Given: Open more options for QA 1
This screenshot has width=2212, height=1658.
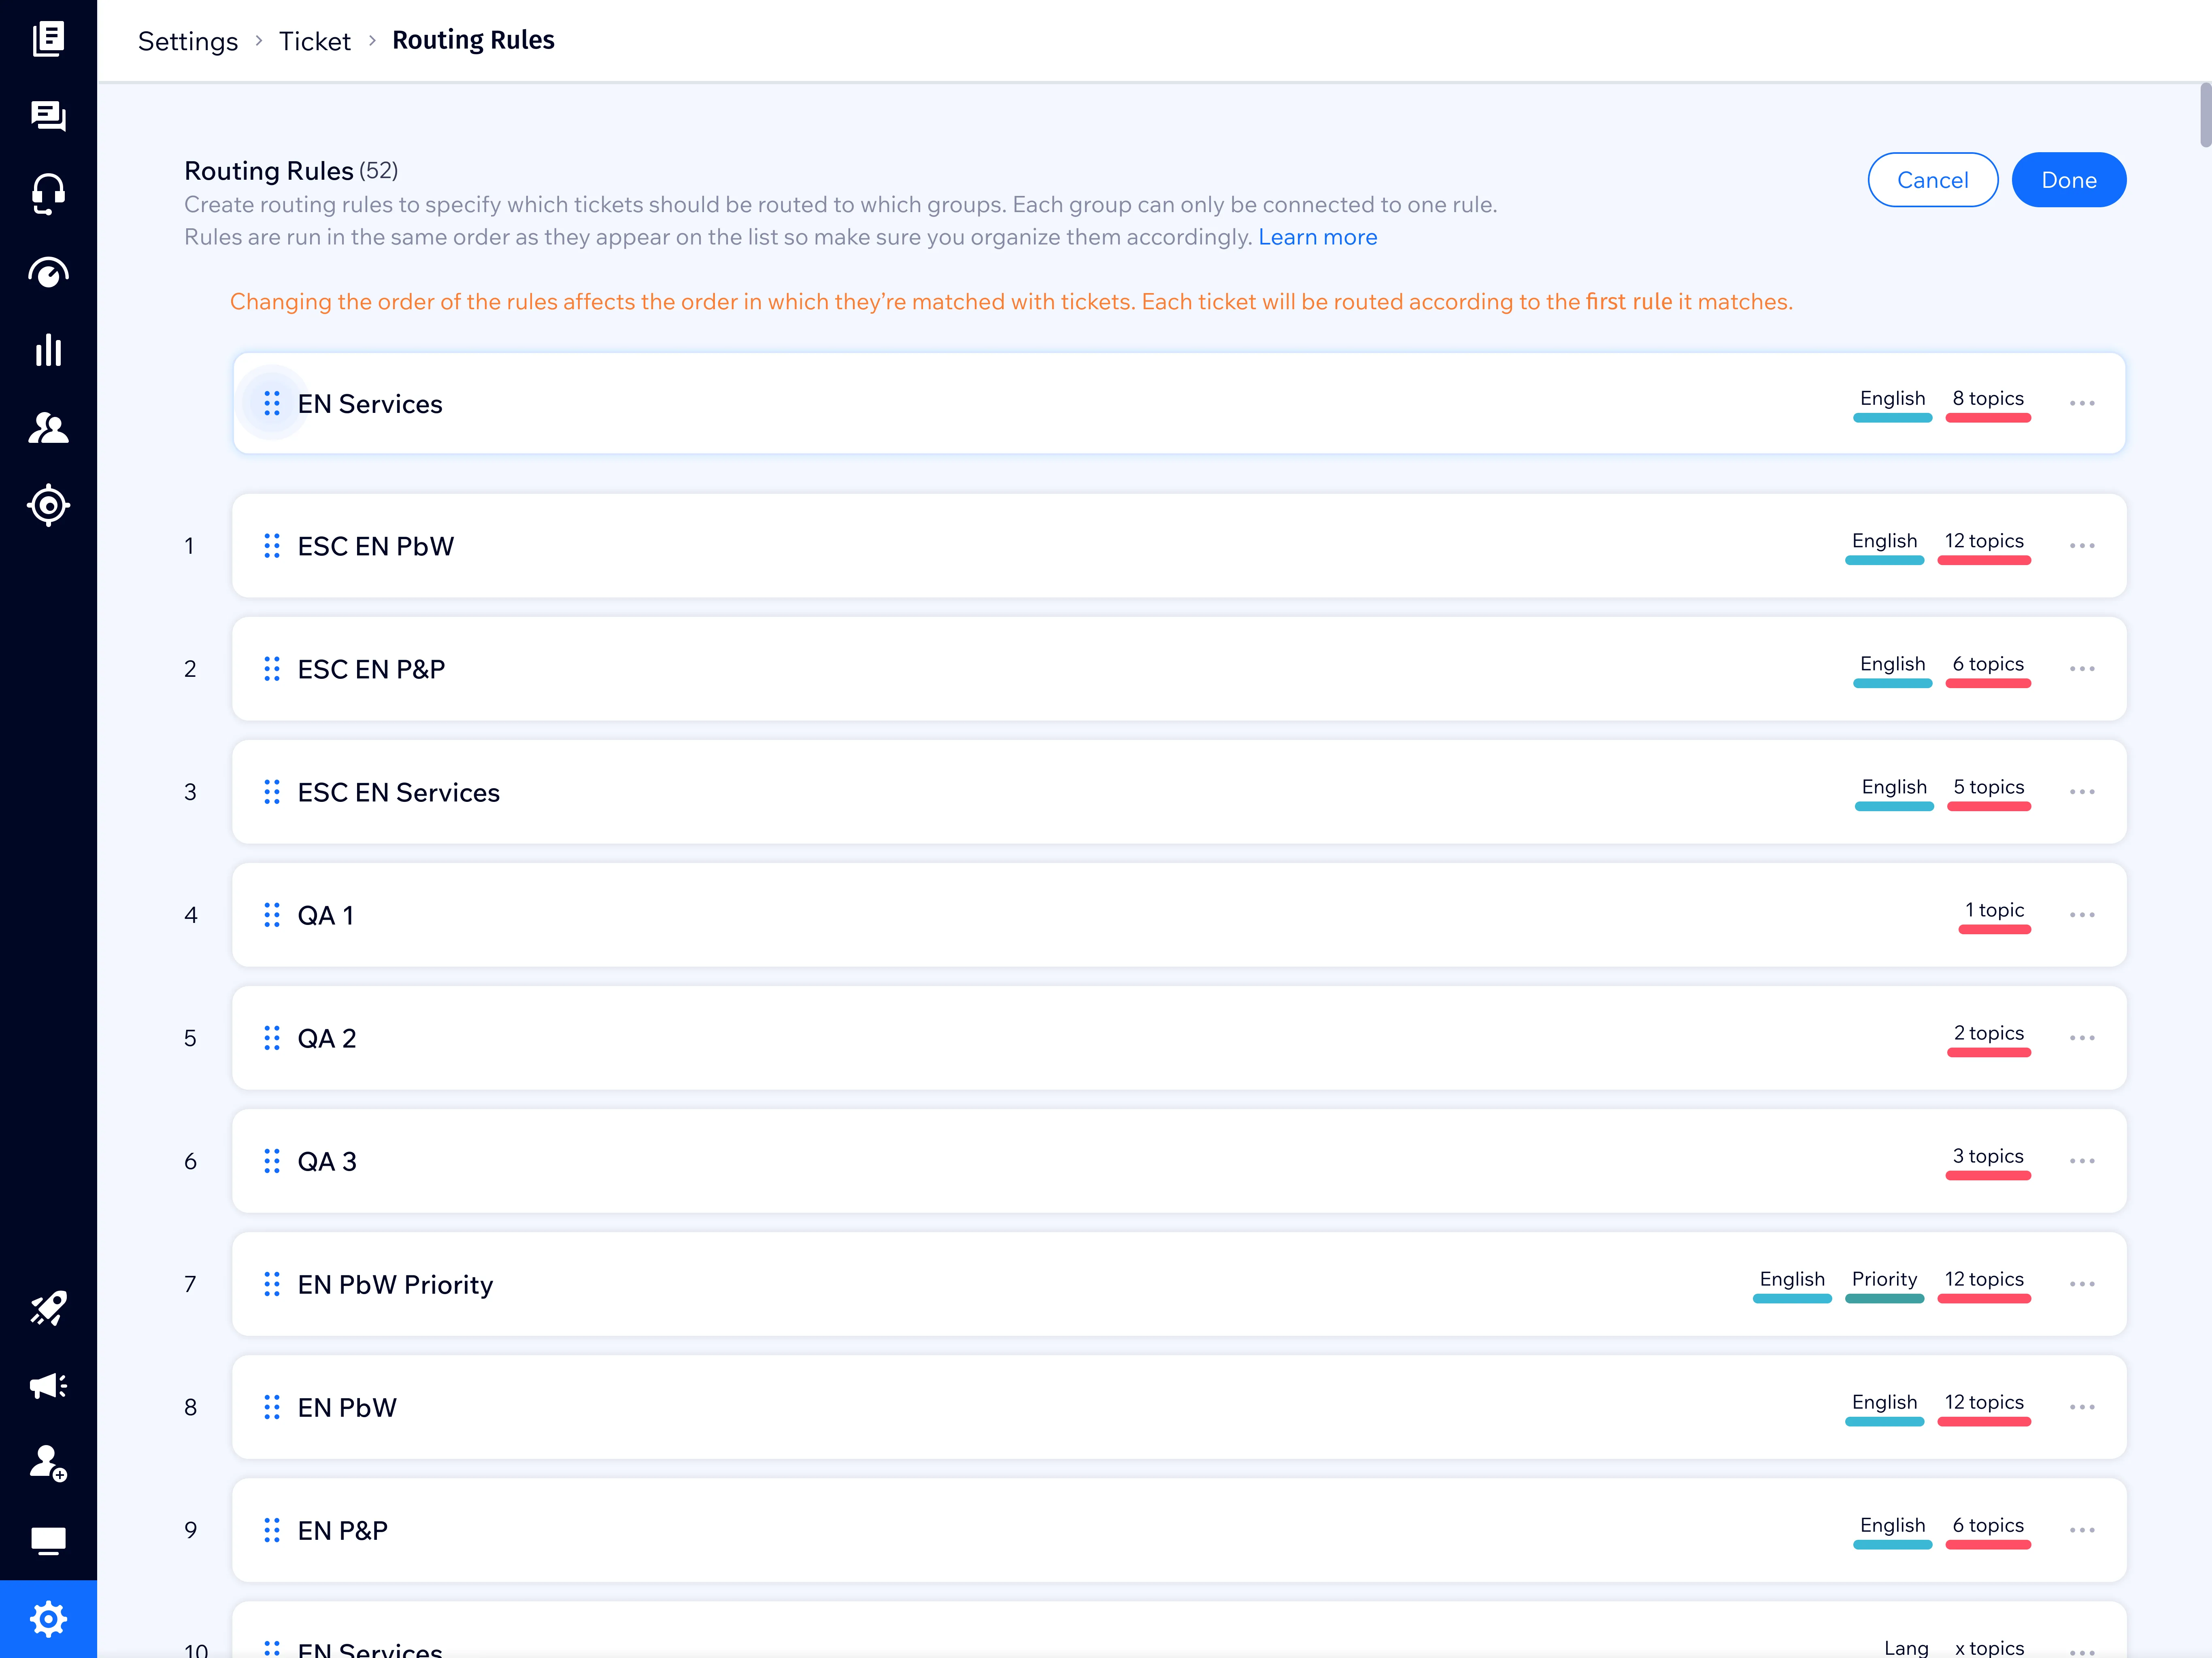Looking at the screenshot, I should (x=2082, y=915).
